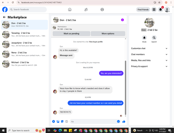Screen dimensions: 174x133
Task: Expand the Privacy & support section
Action: 149,66
